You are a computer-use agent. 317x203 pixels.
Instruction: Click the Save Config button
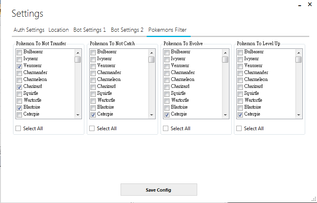click(x=158, y=190)
